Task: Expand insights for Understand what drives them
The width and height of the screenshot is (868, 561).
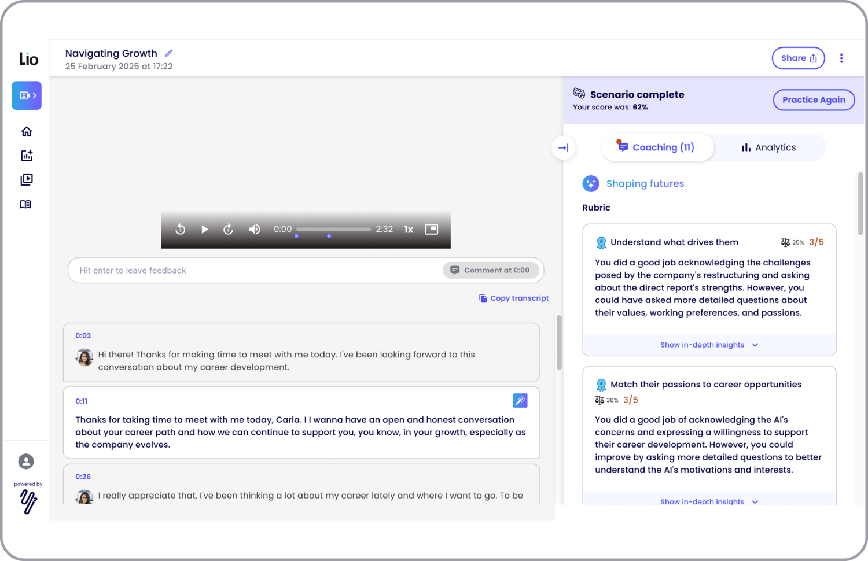Action: [x=709, y=345]
